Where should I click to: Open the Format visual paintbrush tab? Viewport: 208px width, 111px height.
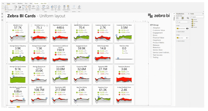pyautogui.click(x=182, y=18)
